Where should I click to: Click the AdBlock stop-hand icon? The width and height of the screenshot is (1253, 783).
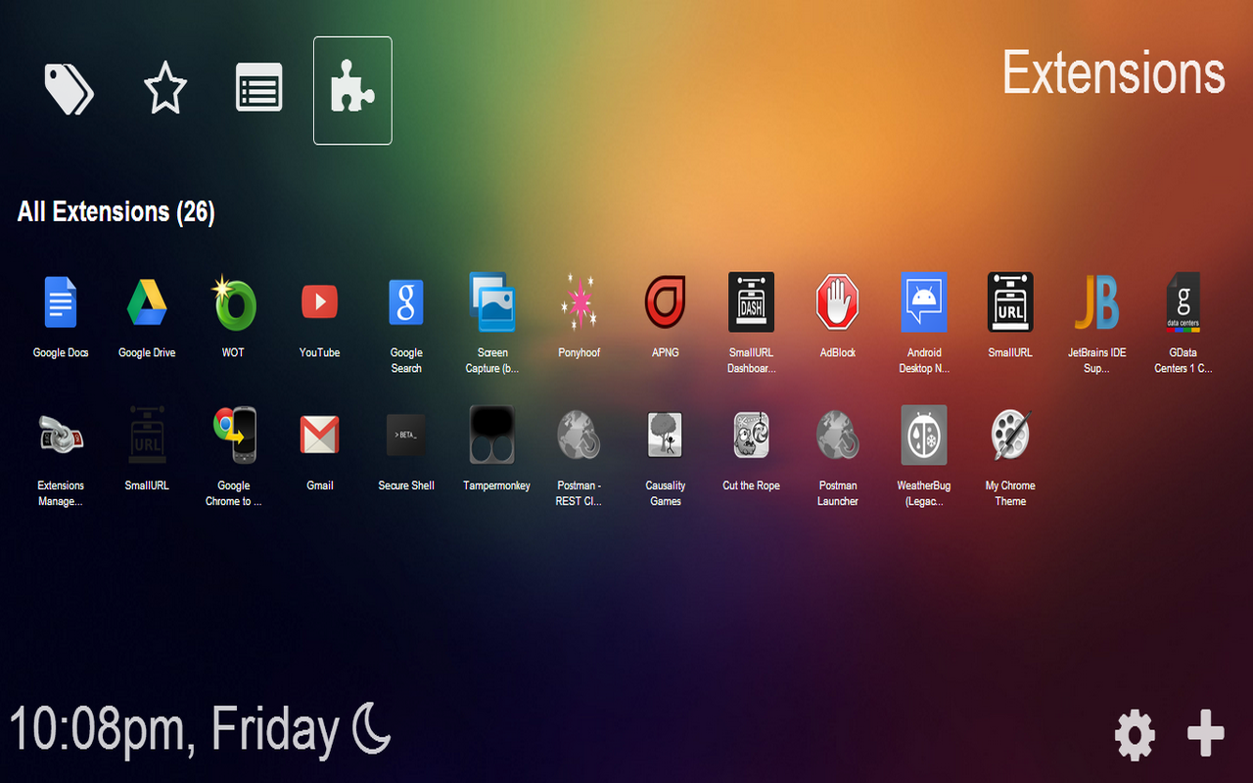click(838, 301)
